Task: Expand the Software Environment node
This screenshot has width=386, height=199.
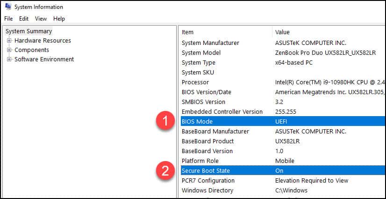Action: 9,59
